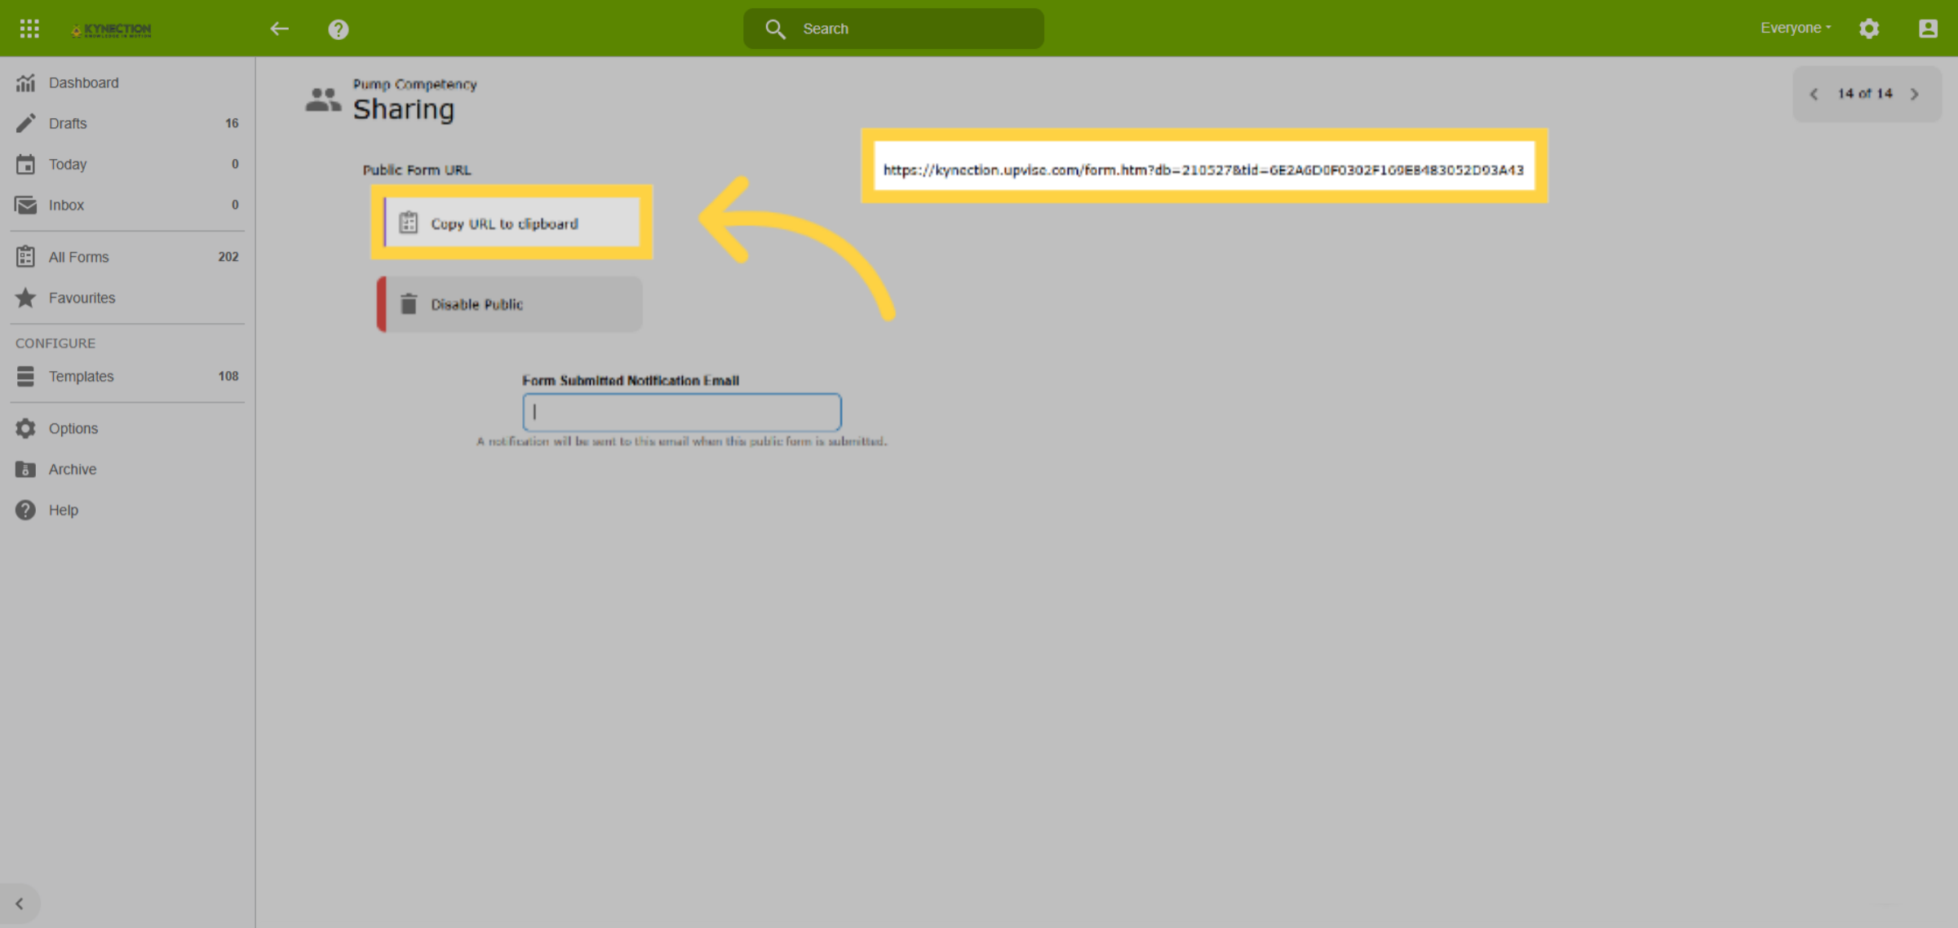Click Copy URL to clipboard button

(x=512, y=223)
